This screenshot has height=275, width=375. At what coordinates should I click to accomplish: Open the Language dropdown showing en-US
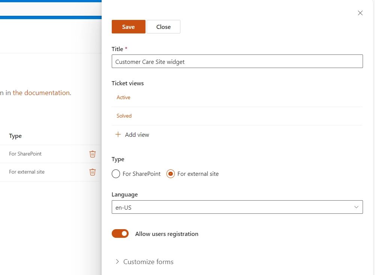point(237,207)
